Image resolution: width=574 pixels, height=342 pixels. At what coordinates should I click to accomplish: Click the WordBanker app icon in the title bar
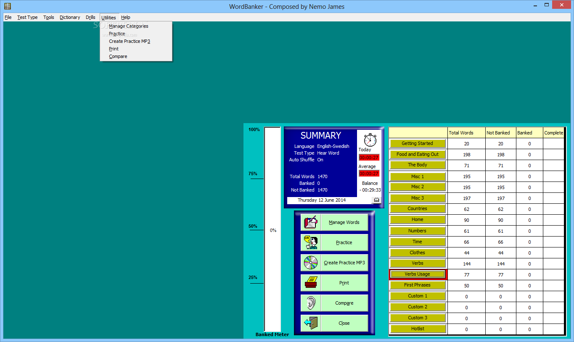[x=7, y=6]
